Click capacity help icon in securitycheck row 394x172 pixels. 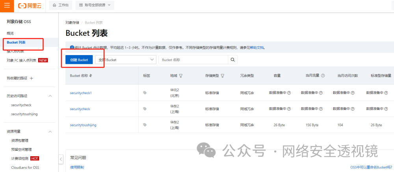[x=289, y=109]
